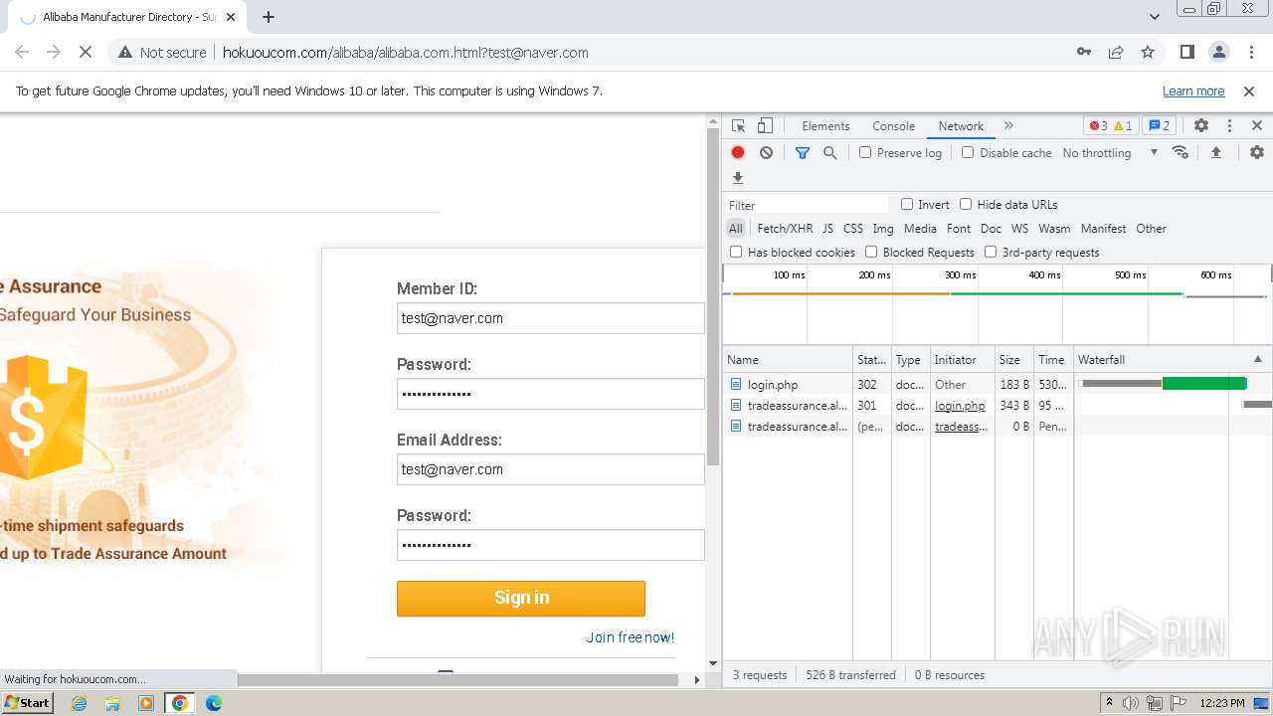Click the Sign in button
Screen dimensions: 1273x716
[521, 599]
